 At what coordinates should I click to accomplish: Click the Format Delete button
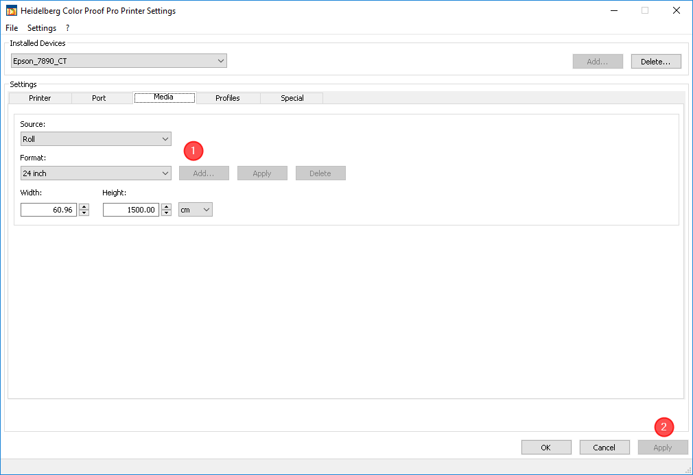pyautogui.click(x=320, y=173)
